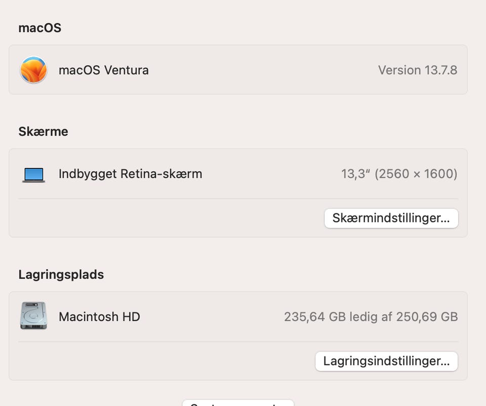Click the 13.7.8 version number
486x406 pixels.
441,70
